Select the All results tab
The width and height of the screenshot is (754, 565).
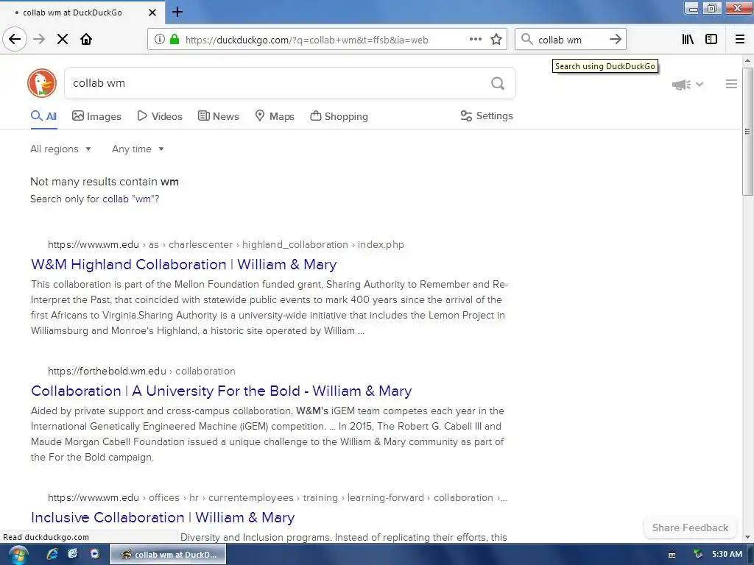(43, 116)
